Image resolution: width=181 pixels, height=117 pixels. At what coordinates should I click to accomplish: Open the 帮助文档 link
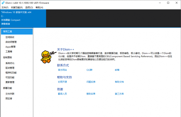(119, 82)
